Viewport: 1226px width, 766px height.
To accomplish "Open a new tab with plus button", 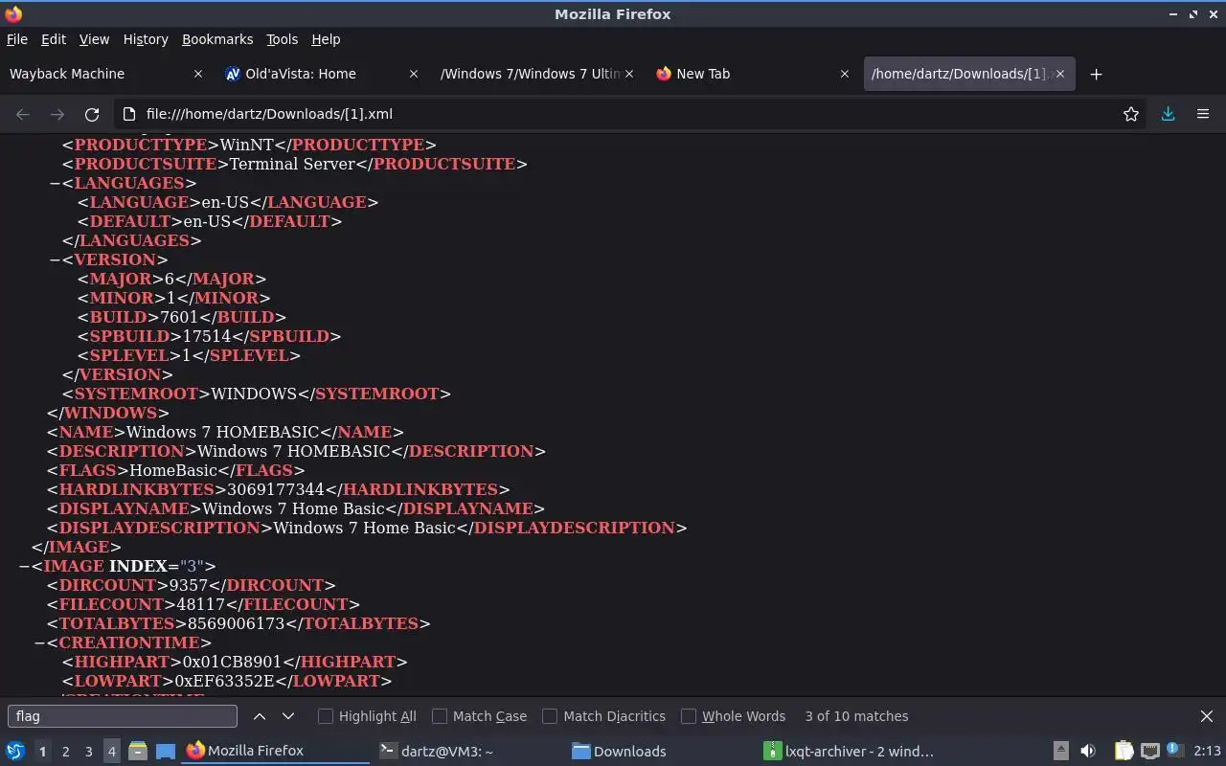I will click(x=1097, y=74).
